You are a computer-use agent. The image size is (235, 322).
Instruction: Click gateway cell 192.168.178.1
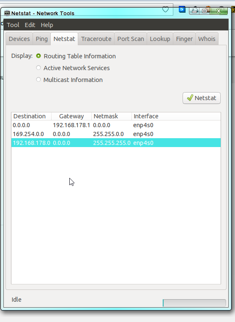coord(71,125)
